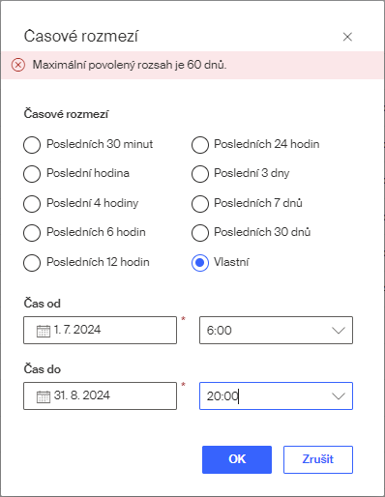
Task: Expand the 20:00 end time dropdown arrow
Action: pos(339,396)
